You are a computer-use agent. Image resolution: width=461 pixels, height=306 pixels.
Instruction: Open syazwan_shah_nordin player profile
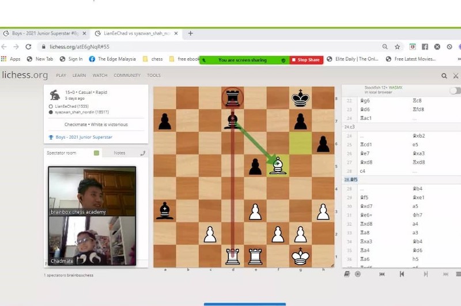(82, 112)
